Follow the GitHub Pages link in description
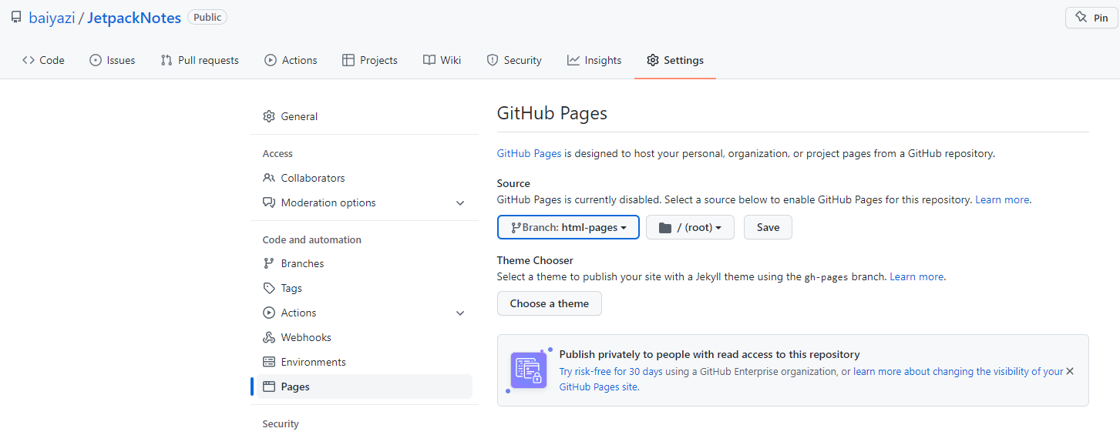The height and width of the screenshot is (435, 1120). [529, 153]
